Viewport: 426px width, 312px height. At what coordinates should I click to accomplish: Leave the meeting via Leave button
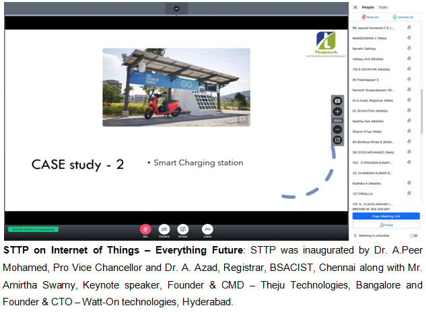(207, 229)
